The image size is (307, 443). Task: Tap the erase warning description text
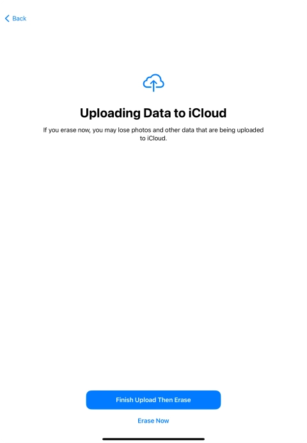[x=153, y=134]
